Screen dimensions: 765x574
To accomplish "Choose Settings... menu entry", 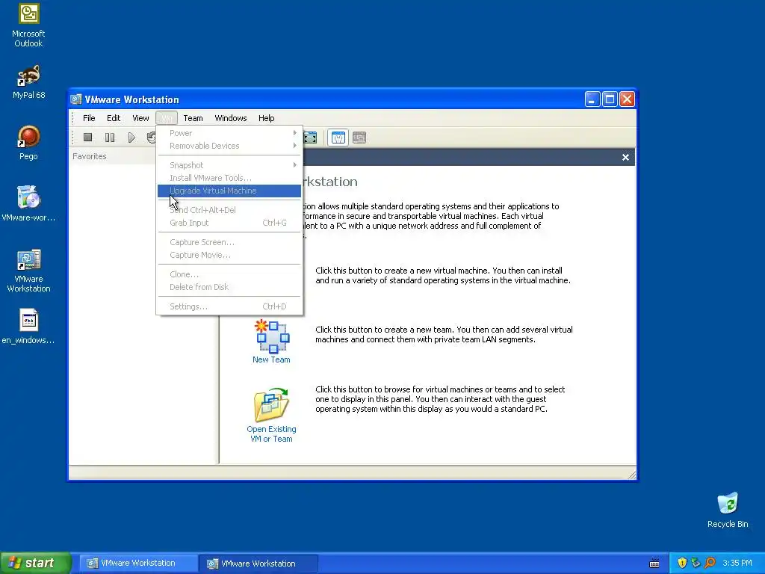I will pos(229,306).
